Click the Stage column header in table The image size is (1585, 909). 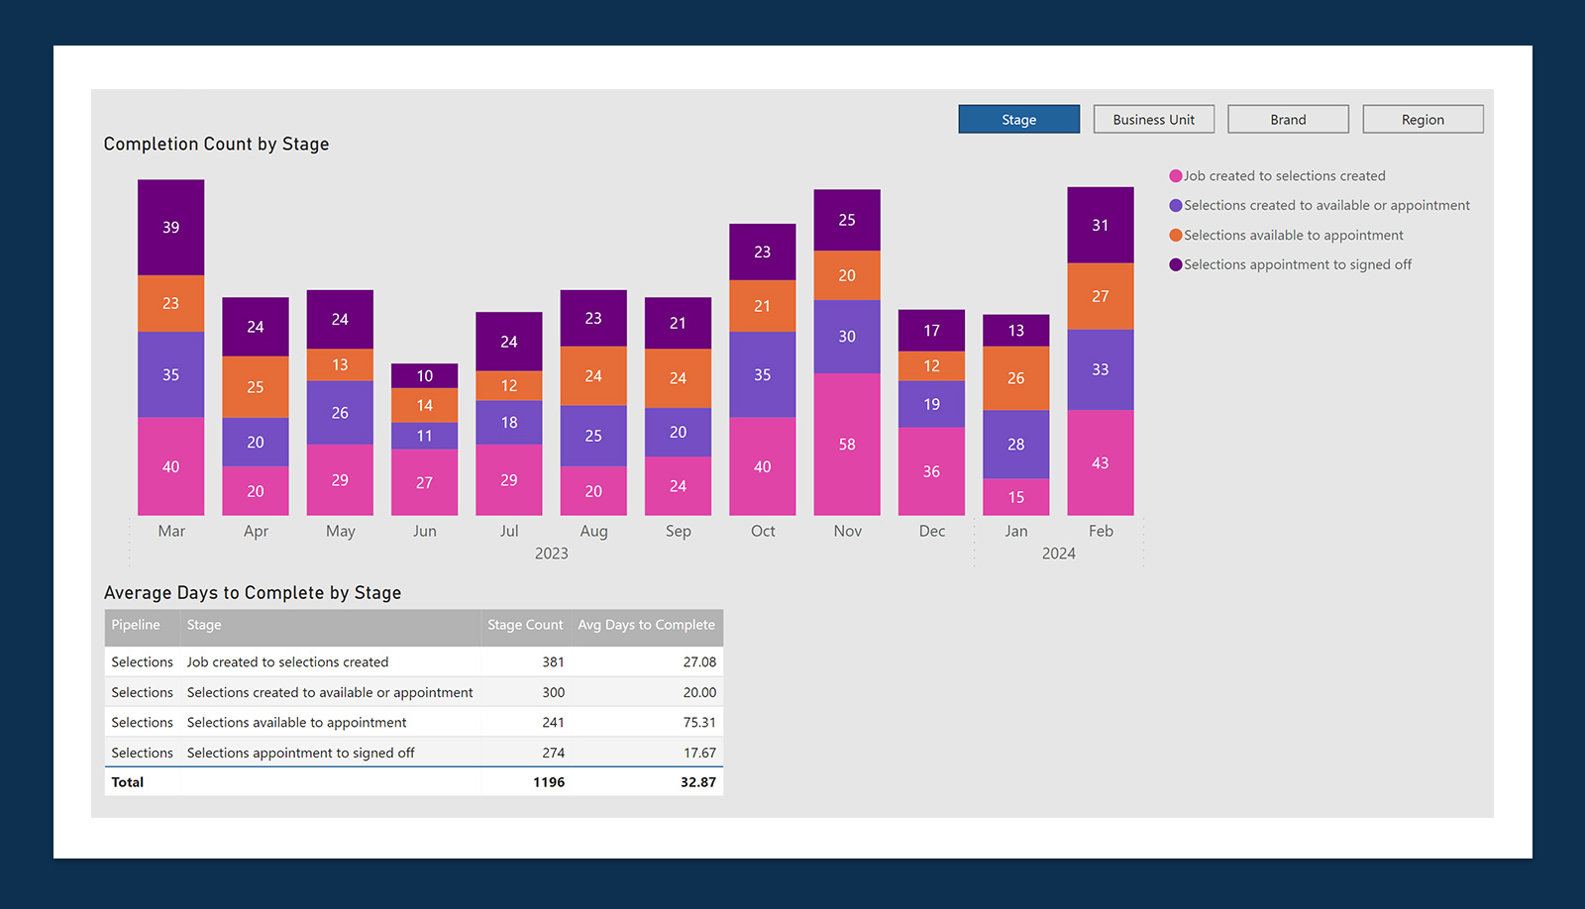click(x=204, y=625)
